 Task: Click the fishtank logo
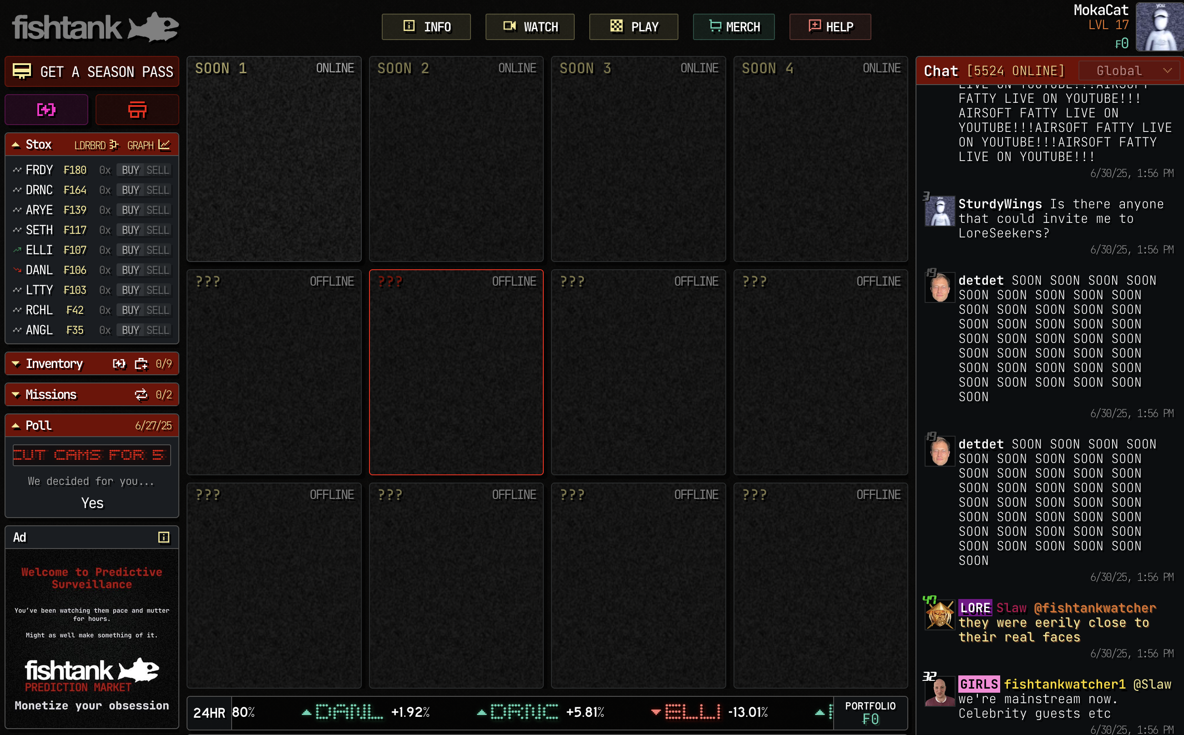(95, 27)
